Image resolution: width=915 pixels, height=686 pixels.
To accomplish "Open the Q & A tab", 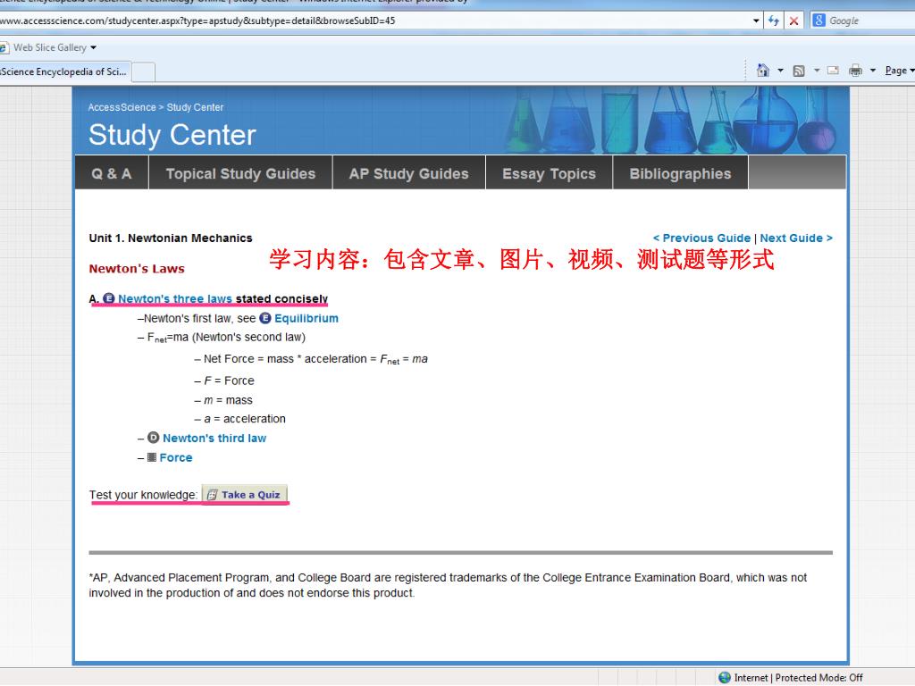I will [x=112, y=172].
